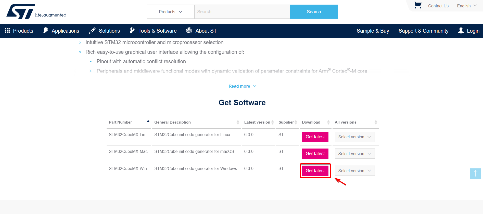Click into the Search text field

point(242,12)
